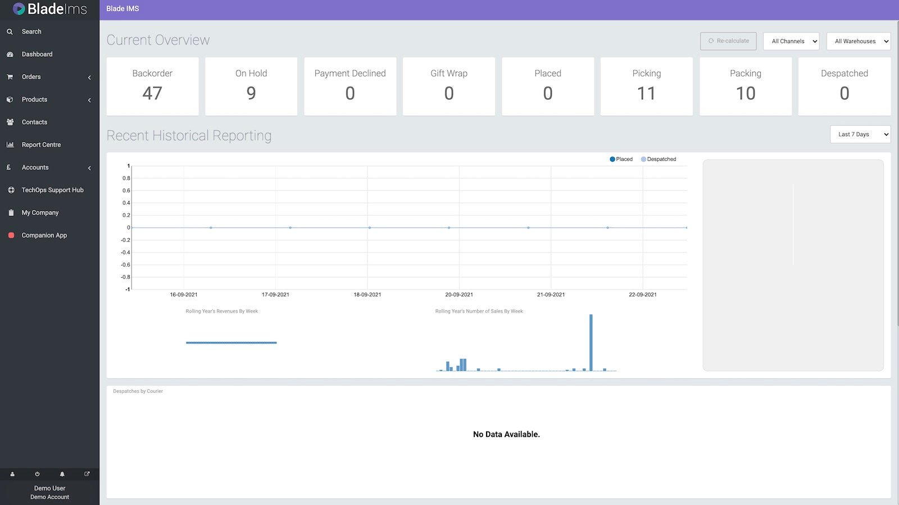Open the All Channels dropdown
The height and width of the screenshot is (505, 899).
791,41
